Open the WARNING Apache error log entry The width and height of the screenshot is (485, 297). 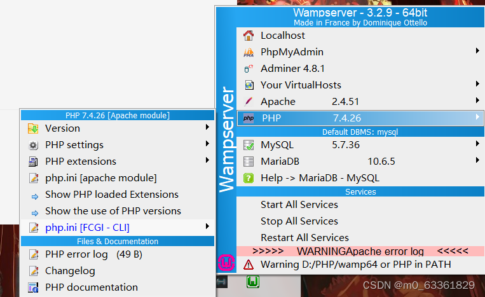tap(360, 251)
